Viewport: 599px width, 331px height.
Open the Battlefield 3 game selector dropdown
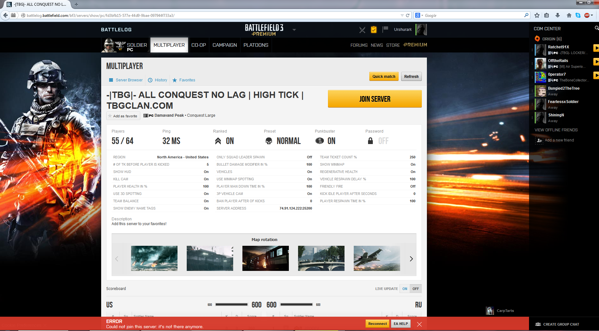[x=294, y=30]
